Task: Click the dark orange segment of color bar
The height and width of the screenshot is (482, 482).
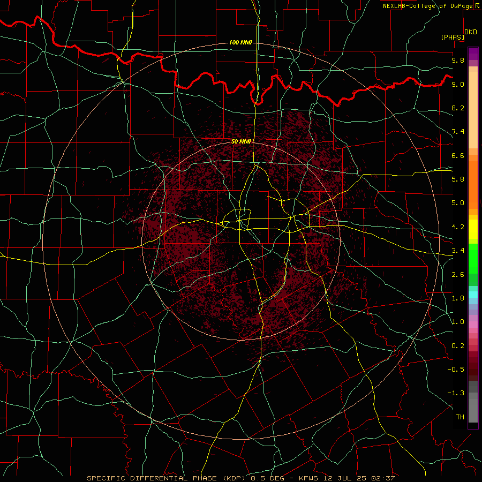Action: pos(473,184)
